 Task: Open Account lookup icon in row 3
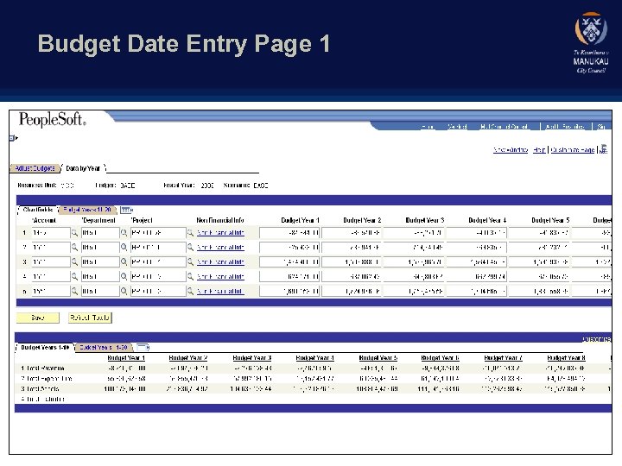[74, 262]
